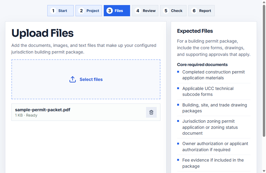This screenshot has width=266, height=173.
Task: Click the "1 KB · Ready" status text
Action: (x=26, y=115)
